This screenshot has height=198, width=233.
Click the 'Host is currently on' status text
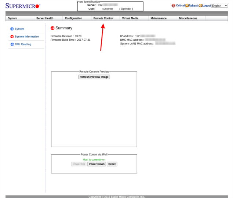point(94,160)
